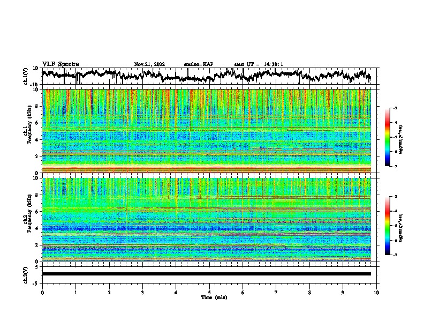Click the "VLF Spectra" title text
This screenshot has height=328, width=424.
(x=60, y=64)
